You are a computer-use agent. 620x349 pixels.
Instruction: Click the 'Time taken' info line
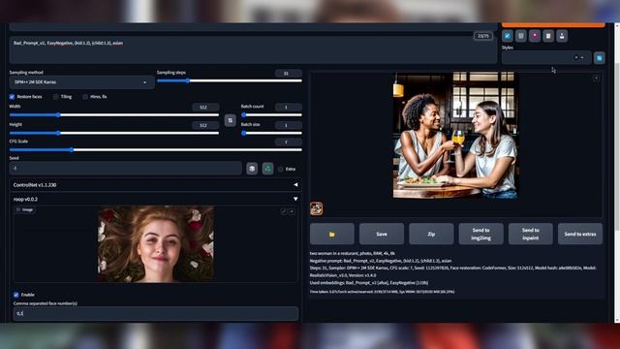click(x=382, y=292)
